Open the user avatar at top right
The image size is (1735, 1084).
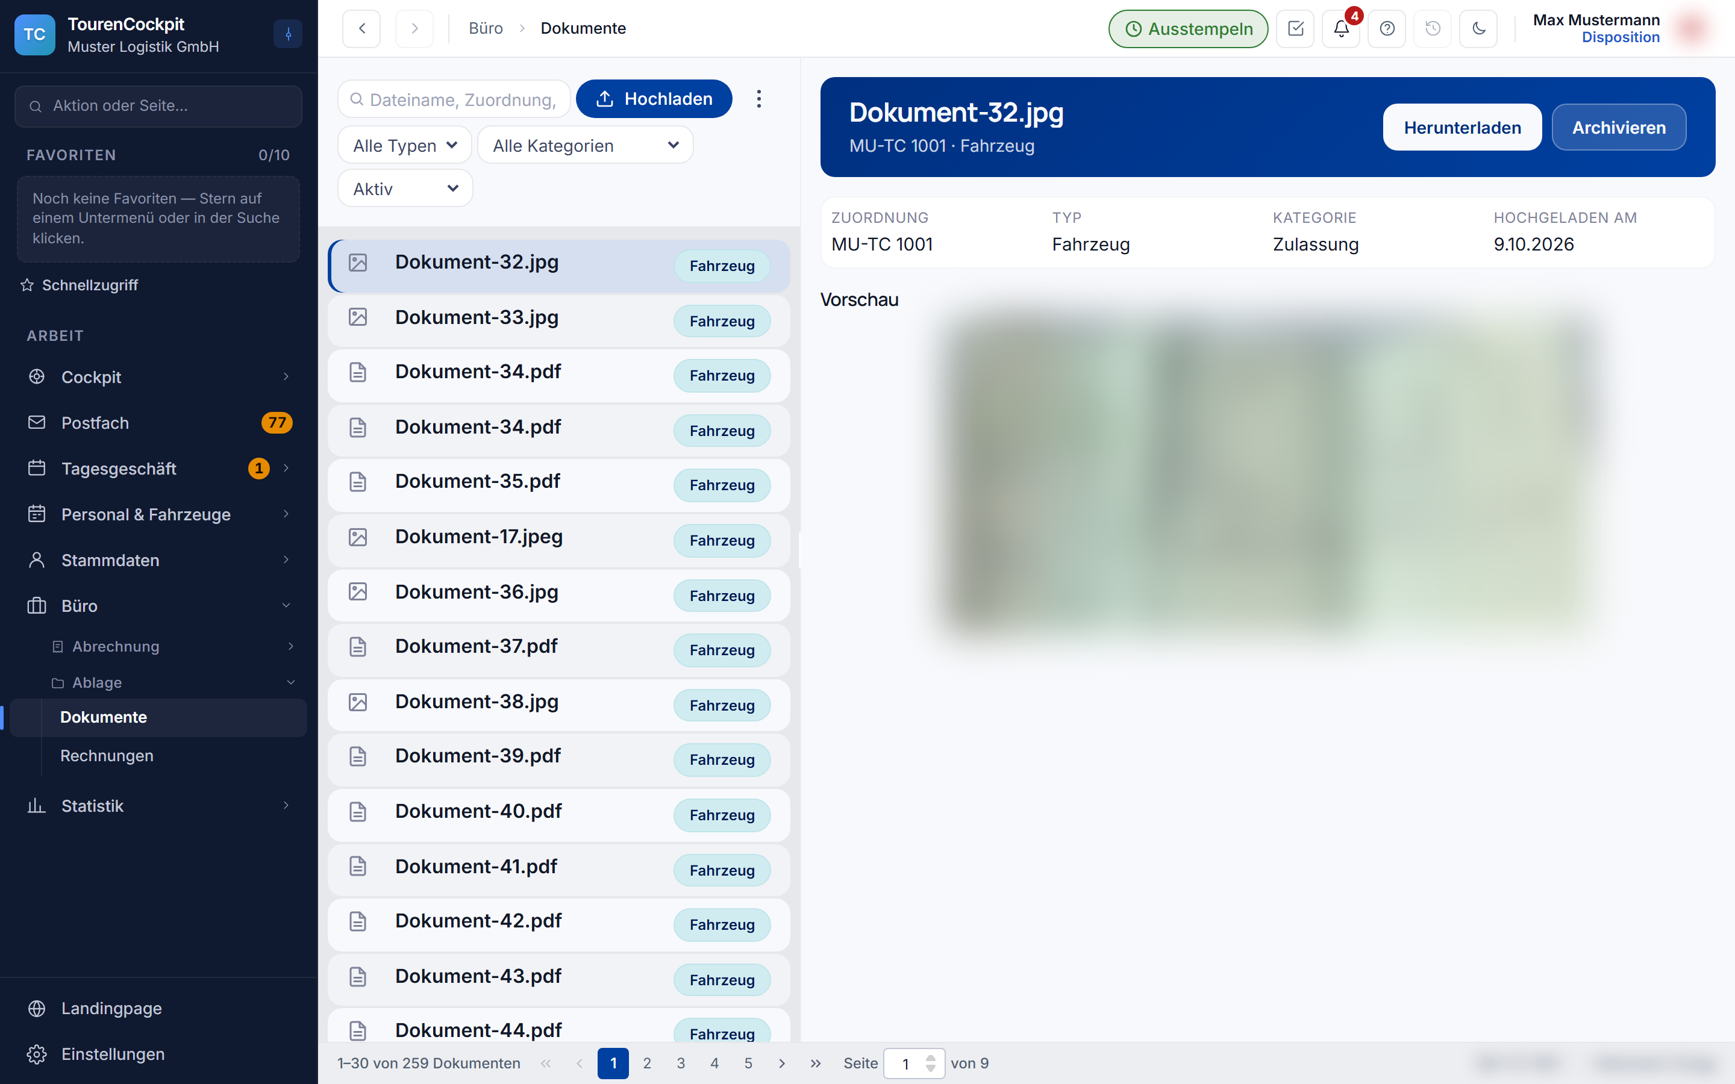(1692, 29)
